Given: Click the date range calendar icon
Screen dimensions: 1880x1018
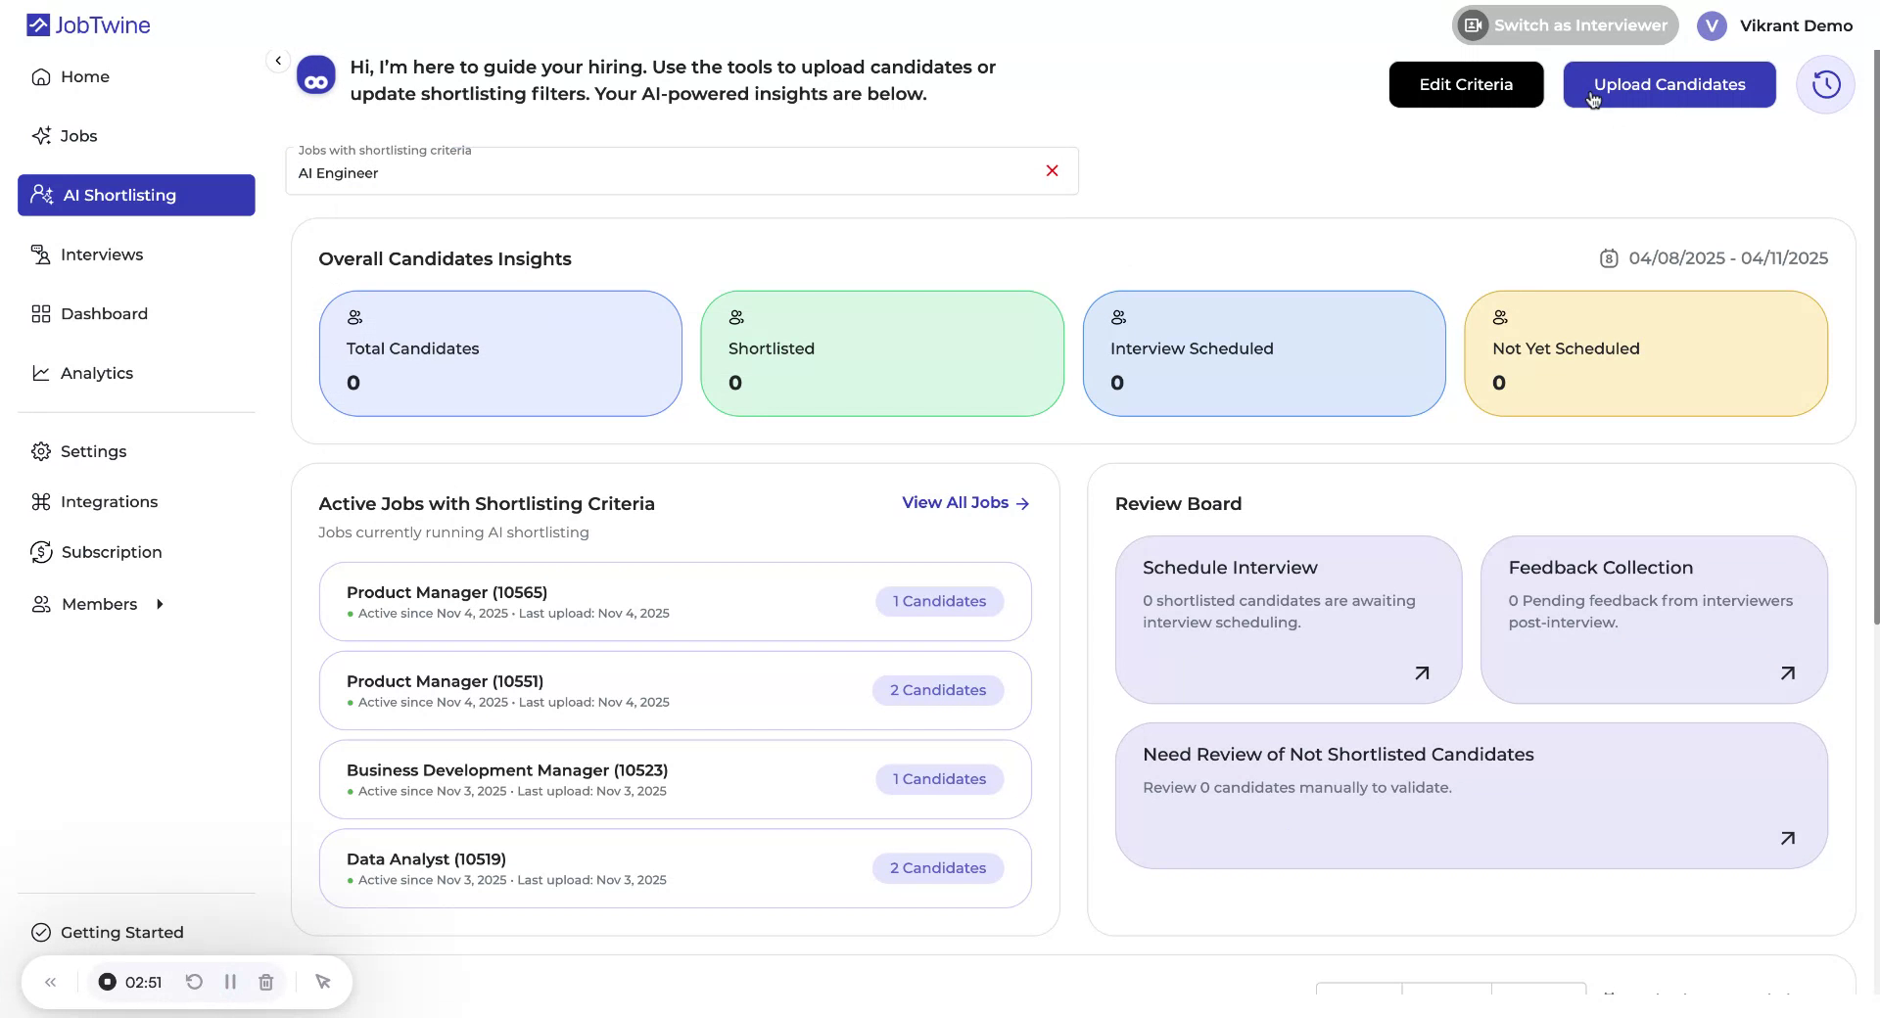Looking at the screenshot, I should coord(1608,258).
